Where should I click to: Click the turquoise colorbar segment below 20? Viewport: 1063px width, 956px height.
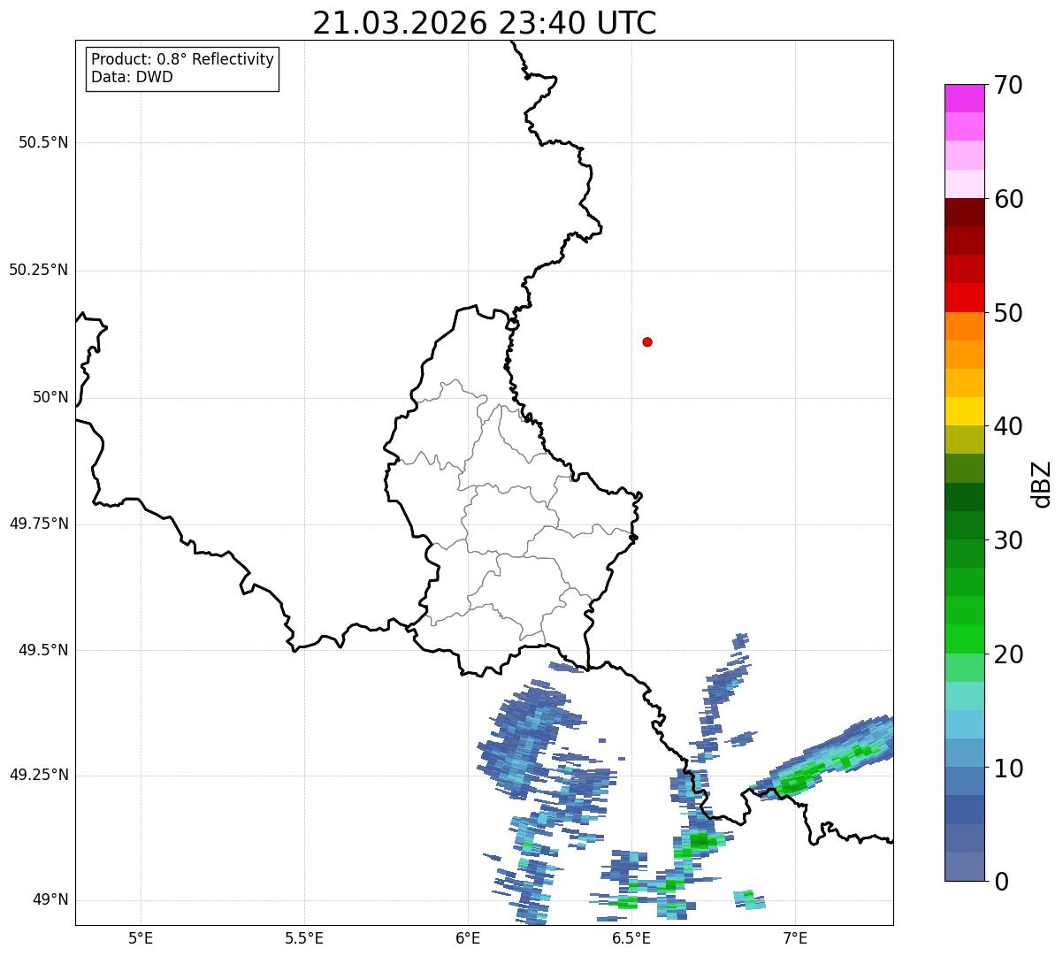(x=964, y=696)
